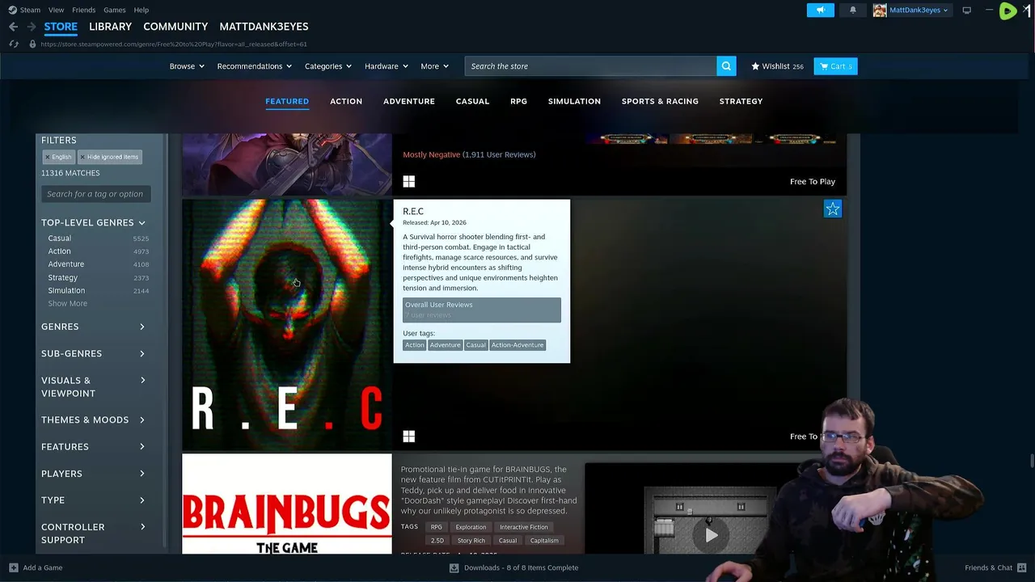The width and height of the screenshot is (1035, 582).
Task: Open Friends & Chat
Action: 995,567
